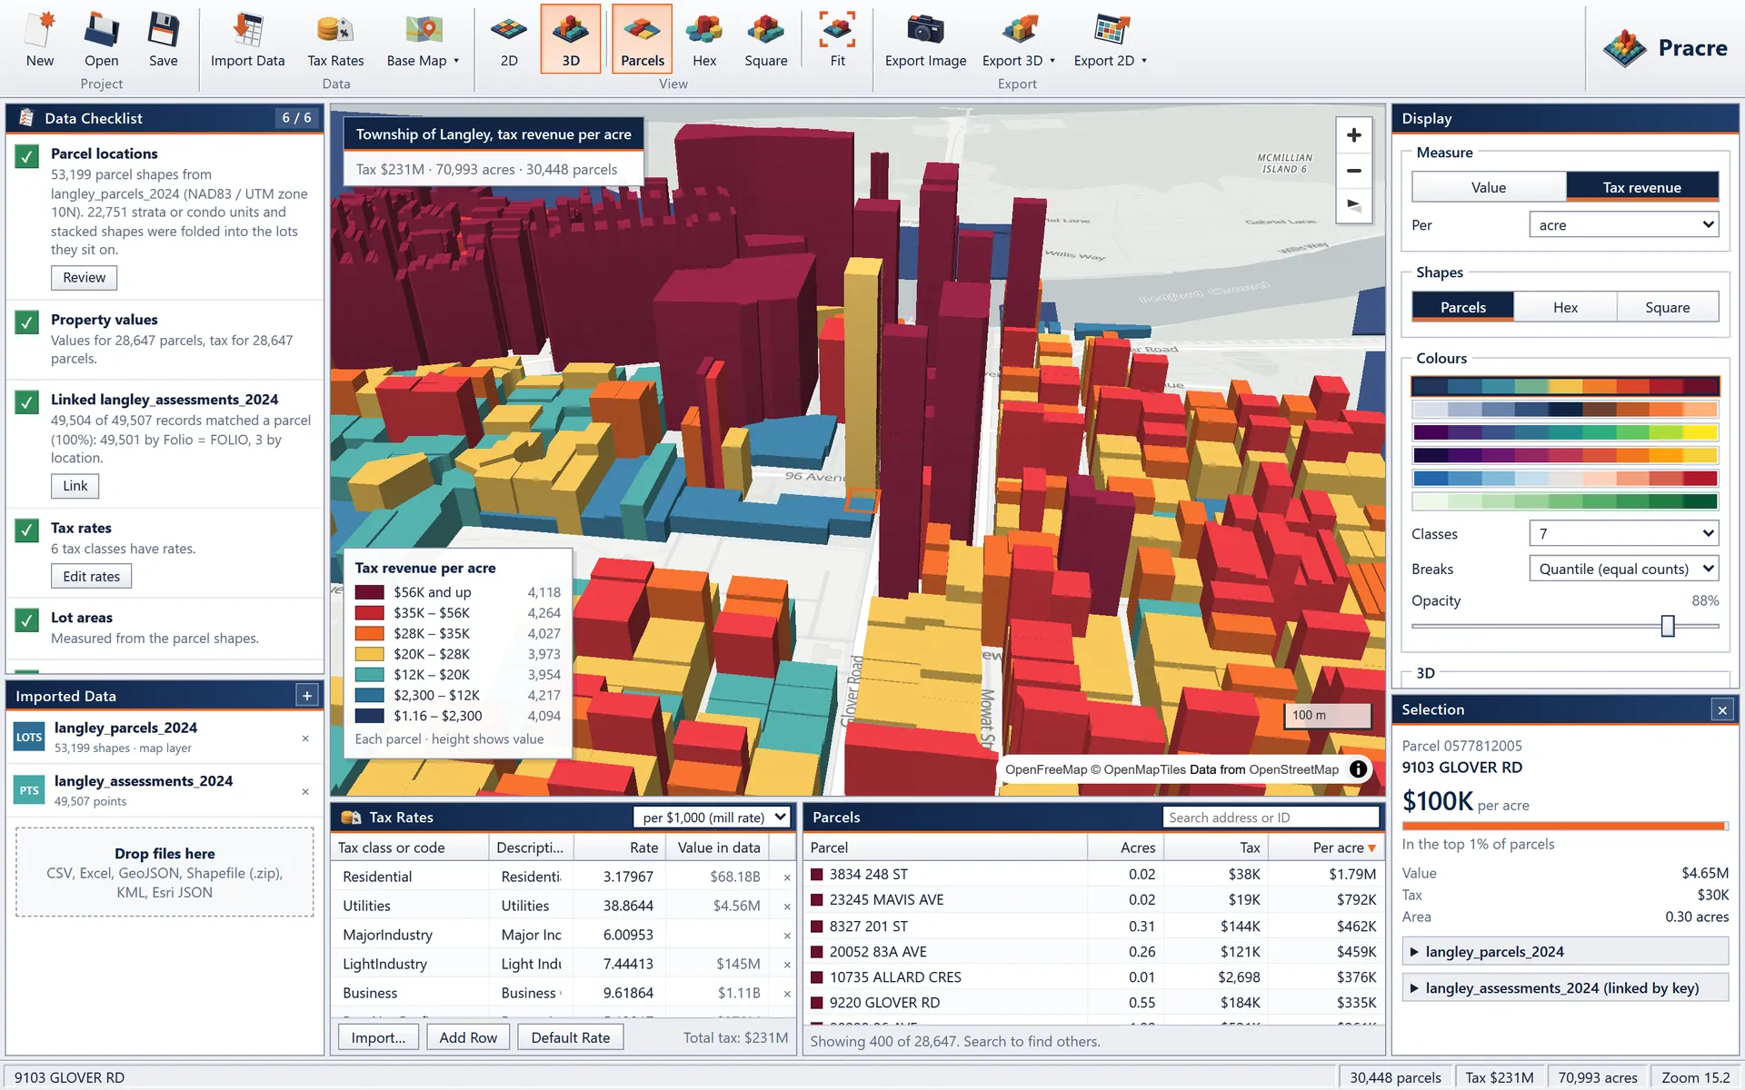The image size is (1745, 1090).
Task: Click the Default Rate button
Action: pos(570,1037)
